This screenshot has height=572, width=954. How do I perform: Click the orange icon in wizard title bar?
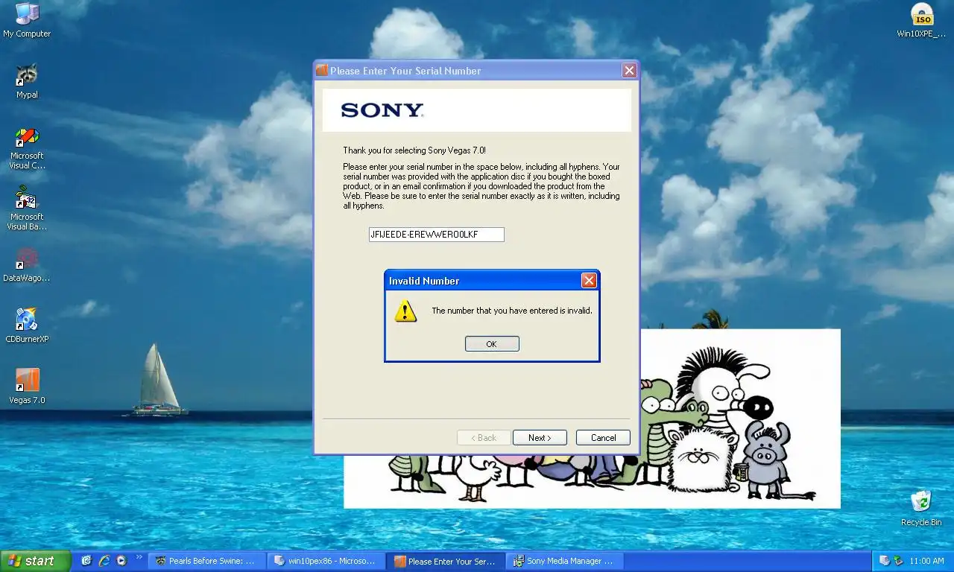pos(322,71)
